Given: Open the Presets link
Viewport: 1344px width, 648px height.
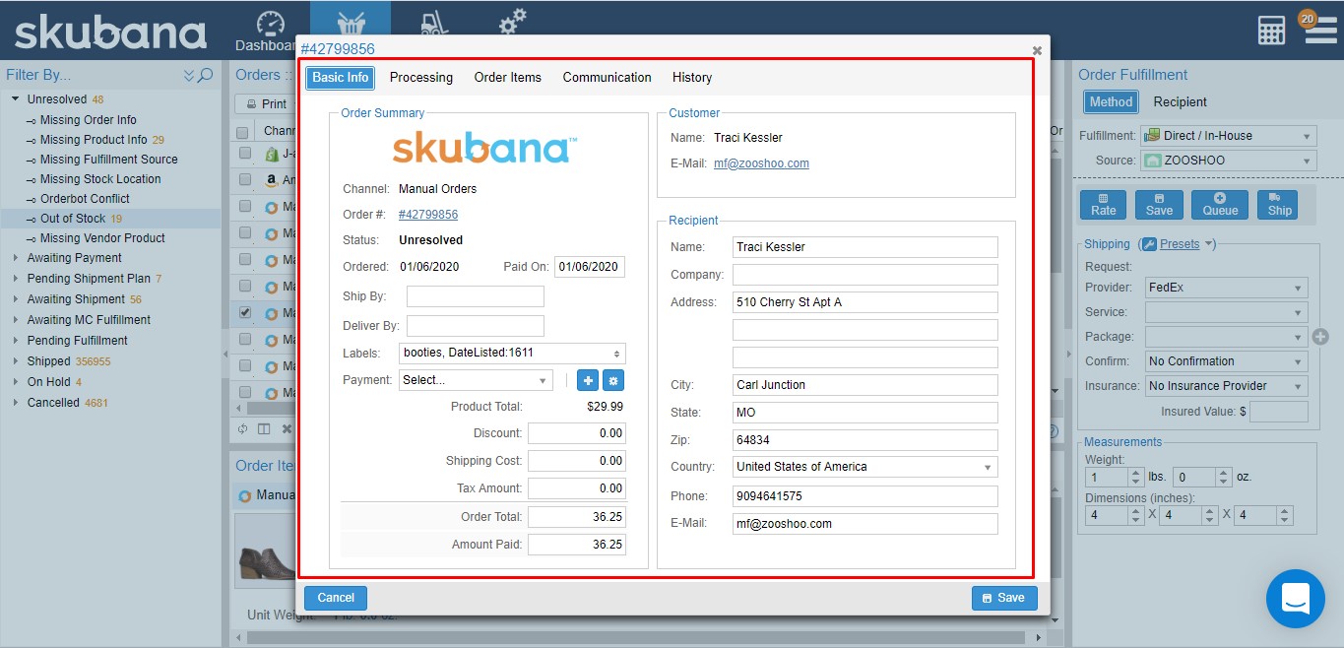Looking at the screenshot, I should pyautogui.click(x=1180, y=244).
